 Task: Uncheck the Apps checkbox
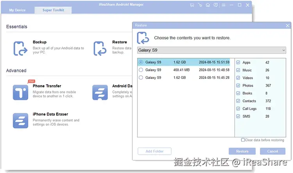coord(238,62)
